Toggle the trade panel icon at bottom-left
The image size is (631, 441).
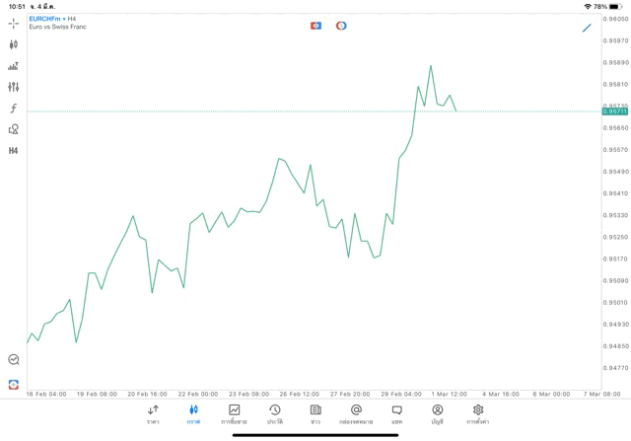pyautogui.click(x=13, y=384)
